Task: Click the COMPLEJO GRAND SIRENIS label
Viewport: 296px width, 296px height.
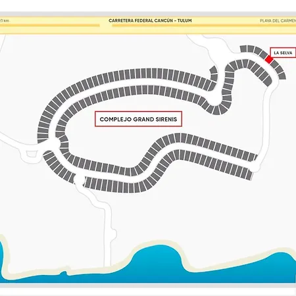Action: click(x=138, y=119)
